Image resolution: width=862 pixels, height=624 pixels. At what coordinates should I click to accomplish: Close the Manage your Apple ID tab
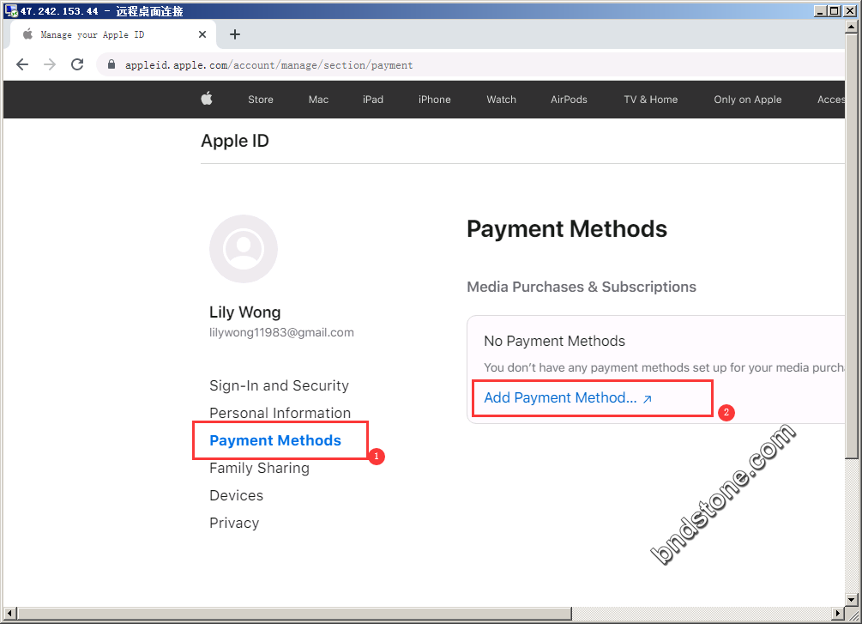[202, 34]
